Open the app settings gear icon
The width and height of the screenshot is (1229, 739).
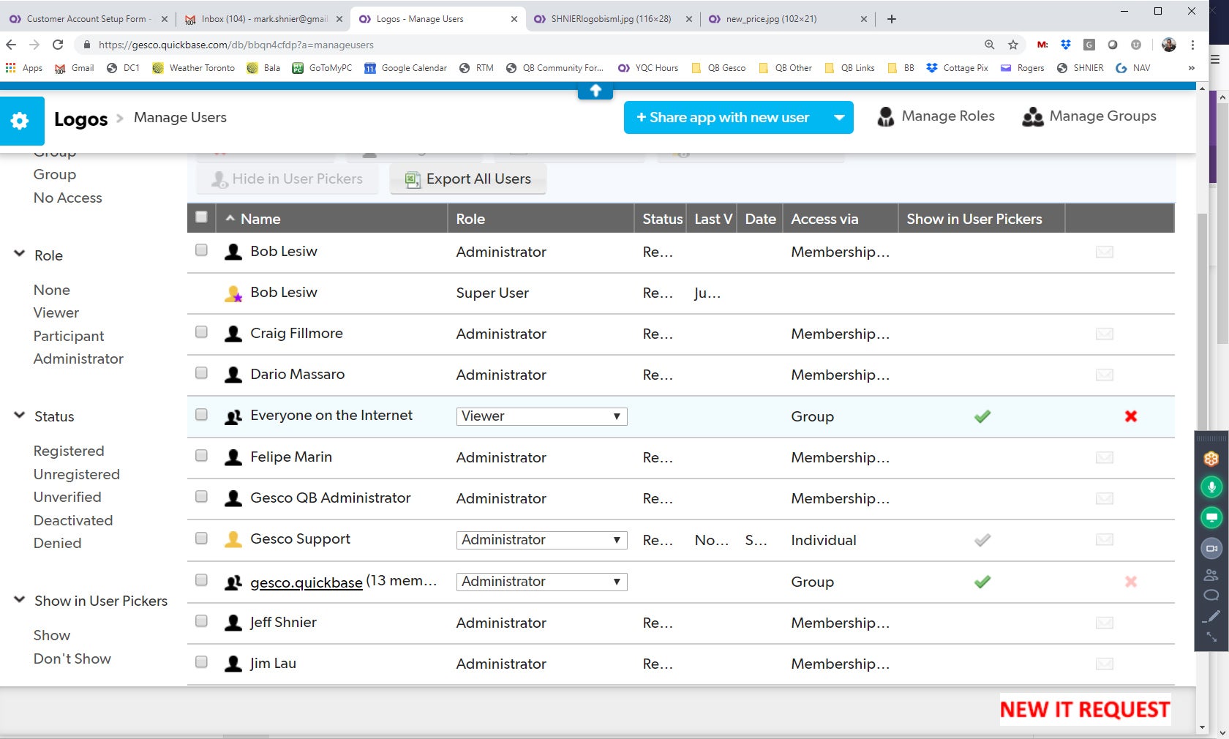20,121
